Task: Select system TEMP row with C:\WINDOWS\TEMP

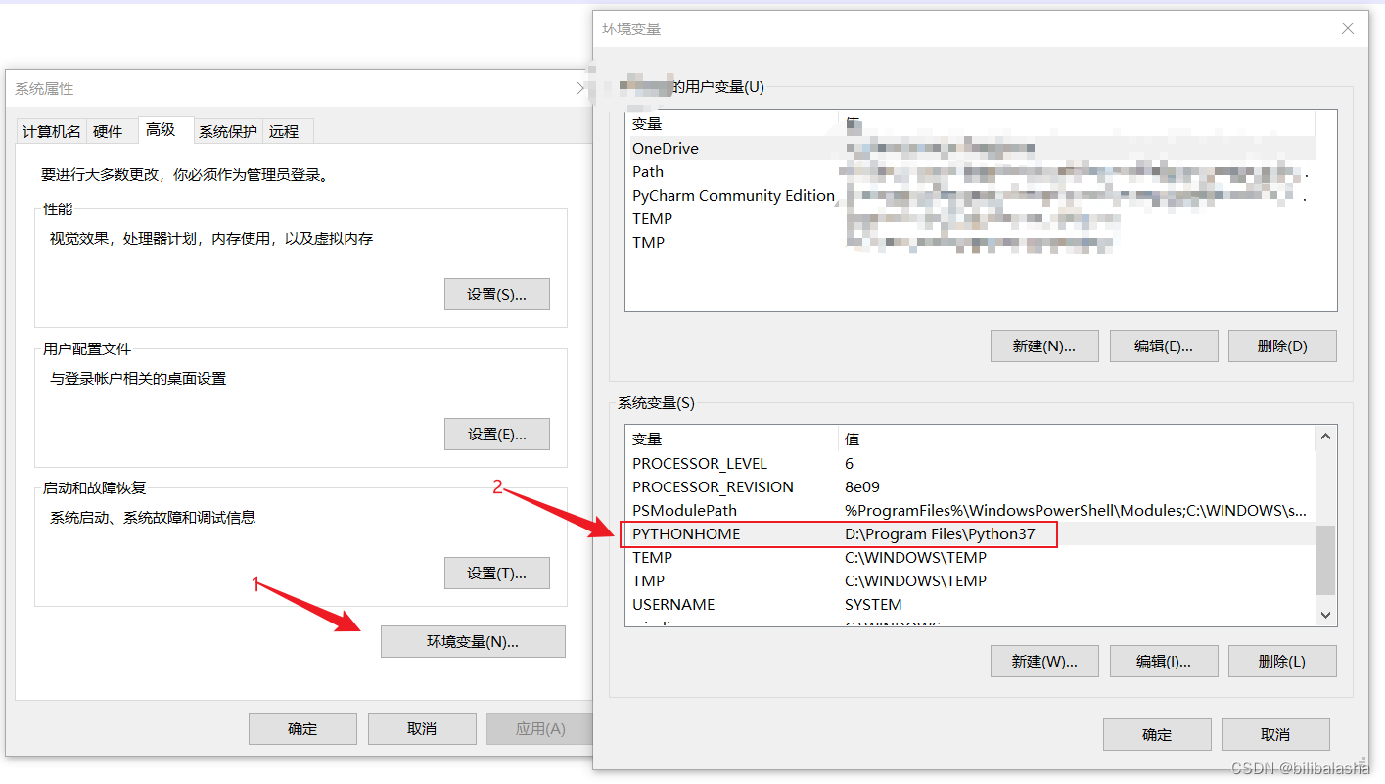Action: pos(970,557)
